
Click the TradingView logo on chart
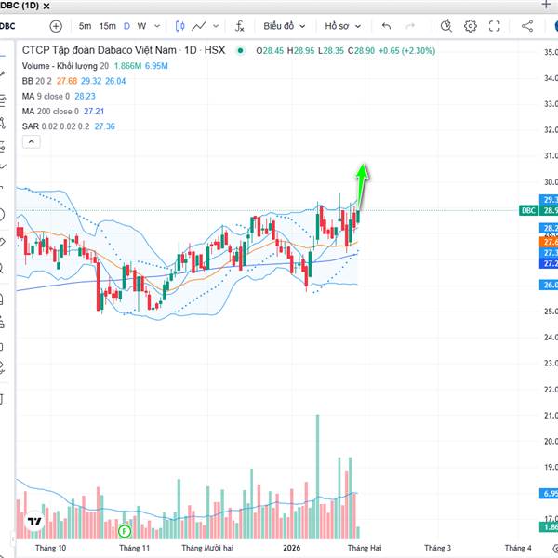tap(34, 522)
